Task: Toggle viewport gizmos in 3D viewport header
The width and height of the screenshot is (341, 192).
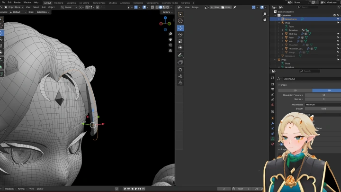Action: click(x=136, y=7)
